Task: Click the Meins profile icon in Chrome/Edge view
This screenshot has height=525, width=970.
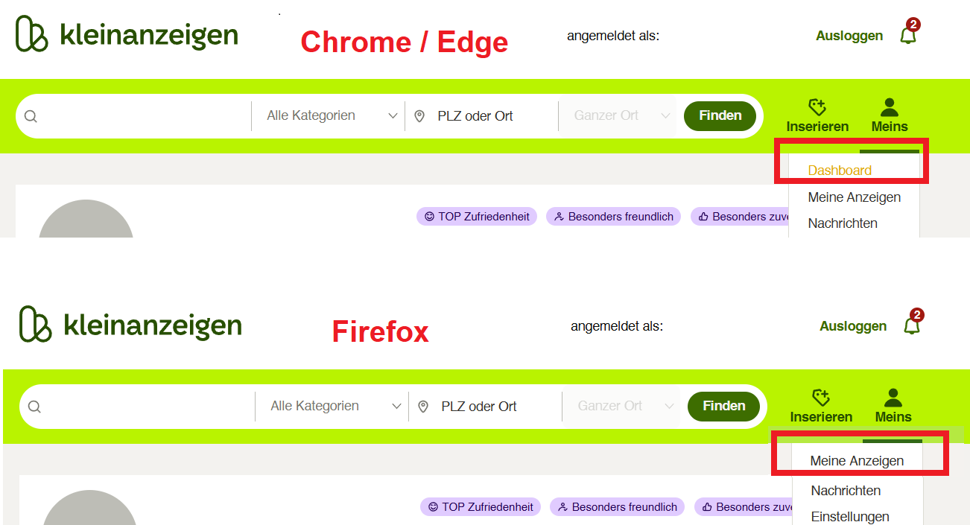Action: [x=890, y=107]
